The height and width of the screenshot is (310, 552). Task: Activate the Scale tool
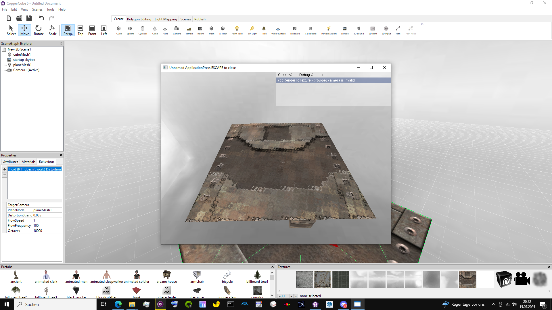(x=53, y=30)
